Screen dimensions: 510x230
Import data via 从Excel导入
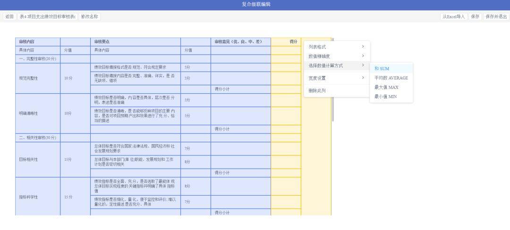coord(454,16)
